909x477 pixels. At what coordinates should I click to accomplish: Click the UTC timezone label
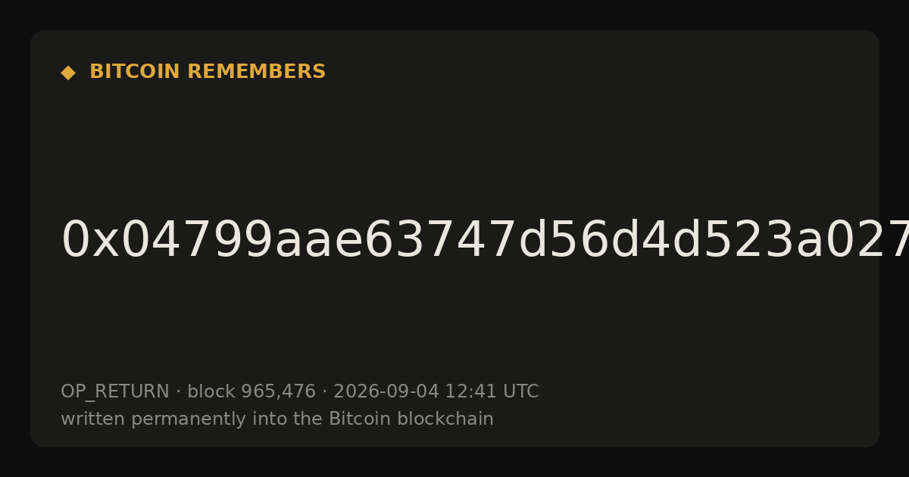pos(520,391)
